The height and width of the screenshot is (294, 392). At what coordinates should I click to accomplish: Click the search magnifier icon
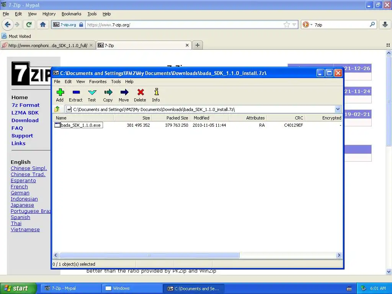[x=372, y=24]
